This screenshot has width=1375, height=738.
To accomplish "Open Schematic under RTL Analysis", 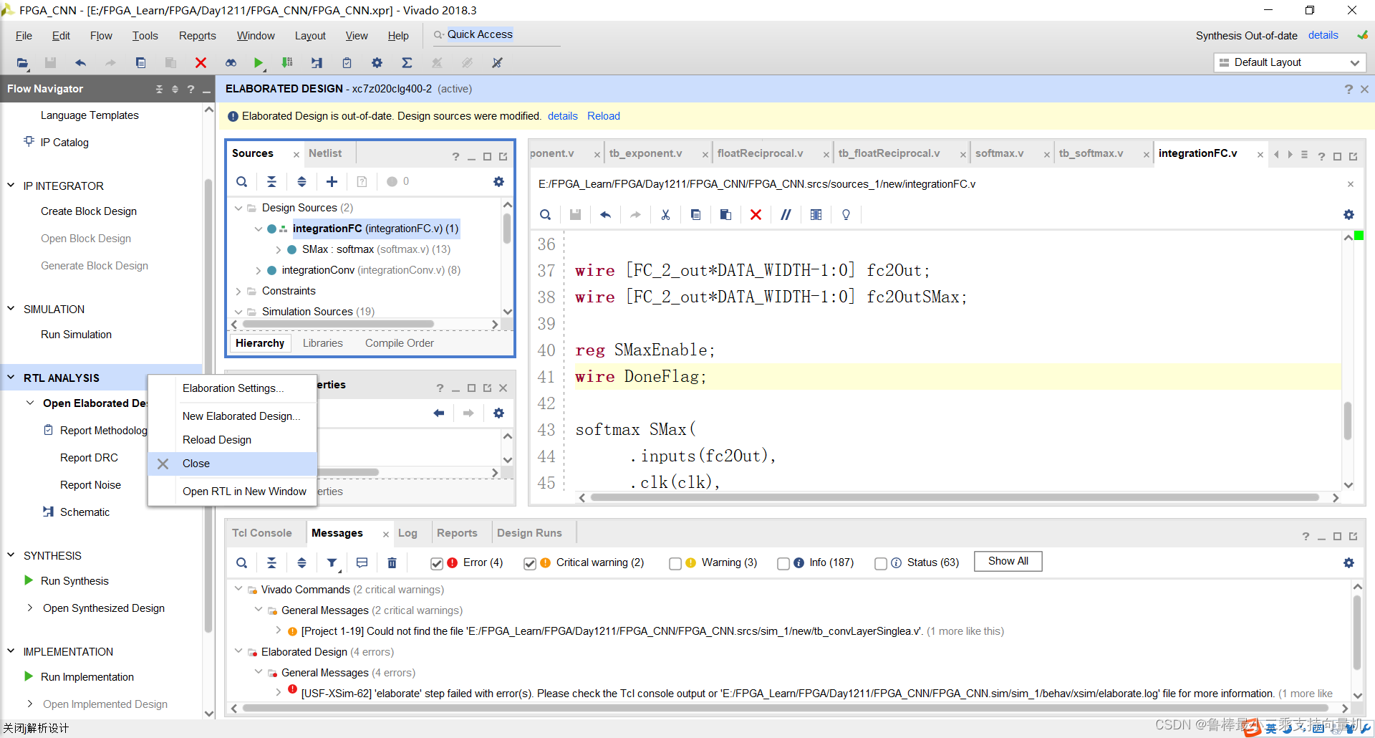I will (x=85, y=512).
